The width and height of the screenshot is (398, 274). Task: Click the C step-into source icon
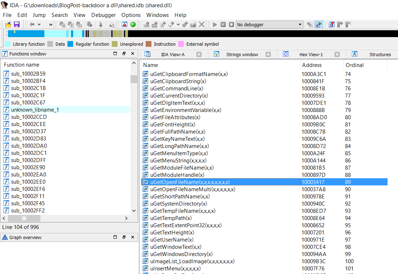(x=310, y=24)
